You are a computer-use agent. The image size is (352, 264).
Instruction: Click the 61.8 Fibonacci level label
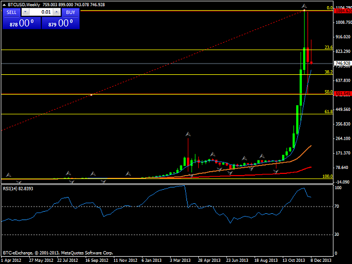(x=329, y=111)
